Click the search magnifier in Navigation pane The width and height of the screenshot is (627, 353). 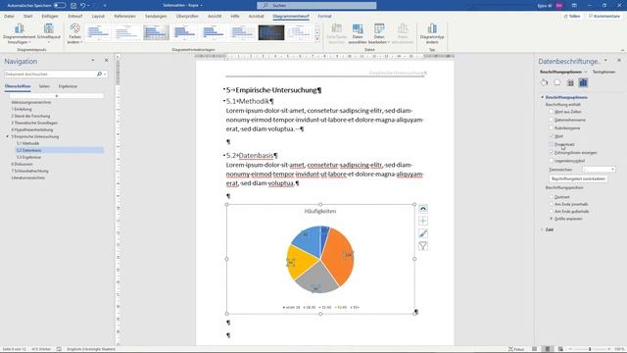pyautogui.click(x=99, y=75)
